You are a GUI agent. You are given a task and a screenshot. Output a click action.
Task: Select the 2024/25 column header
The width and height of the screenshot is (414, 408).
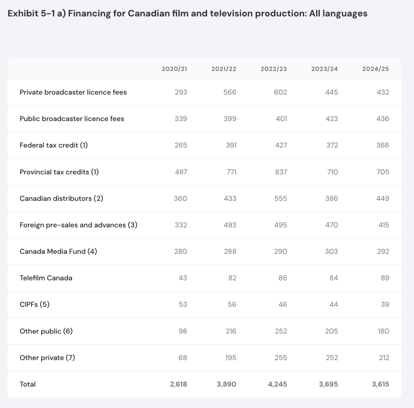(375, 69)
